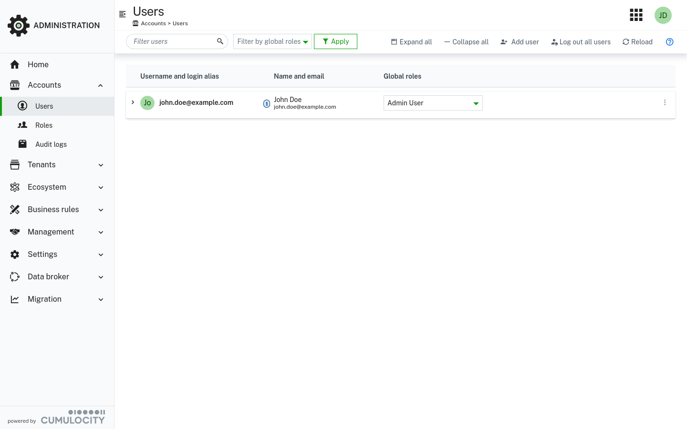Open the Admin User global roles dropdown
Image resolution: width=687 pixels, height=429 pixels.
click(x=433, y=103)
